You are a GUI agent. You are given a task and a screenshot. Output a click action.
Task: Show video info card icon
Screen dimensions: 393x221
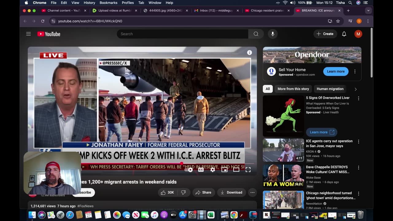click(x=250, y=52)
